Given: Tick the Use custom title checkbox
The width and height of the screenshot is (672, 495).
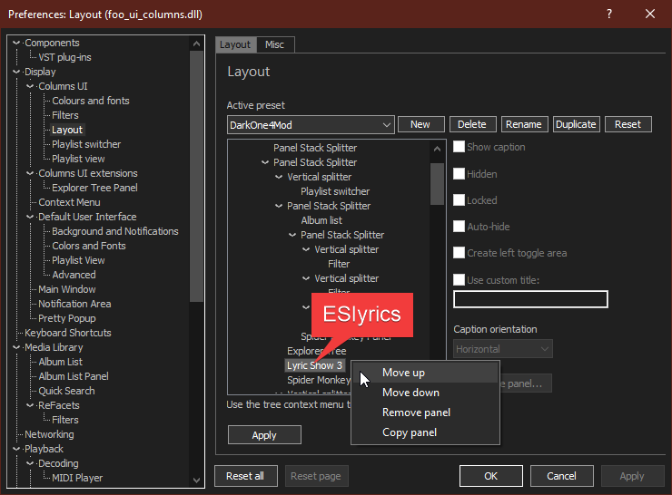Looking at the screenshot, I should coord(460,280).
